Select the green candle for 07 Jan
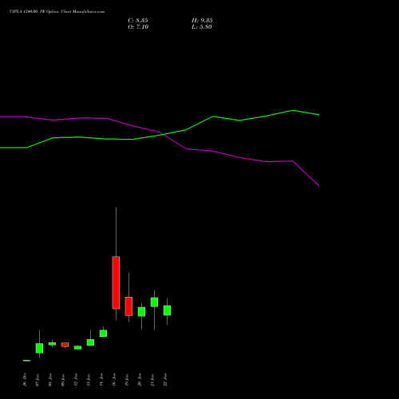Image resolution: width=399 pixels, height=399 pixels. [x=39, y=348]
